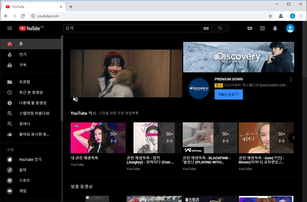Open the ad's three-dot options menu
The height and width of the screenshot is (202, 307).
[291, 79]
